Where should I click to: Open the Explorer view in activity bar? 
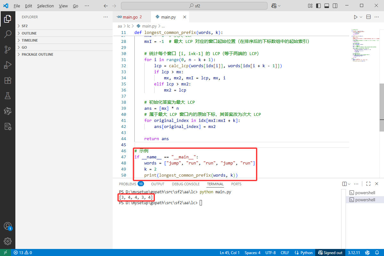click(8, 19)
